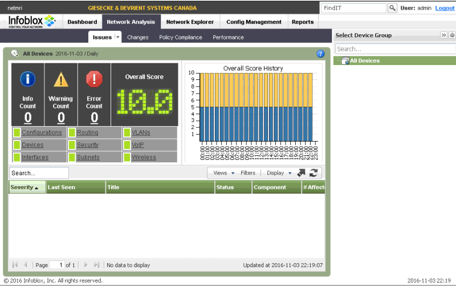456x286 pixels.
Task: Click the yellow Warning Count triangle icon
Action: pyautogui.click(x=61, y=79)
